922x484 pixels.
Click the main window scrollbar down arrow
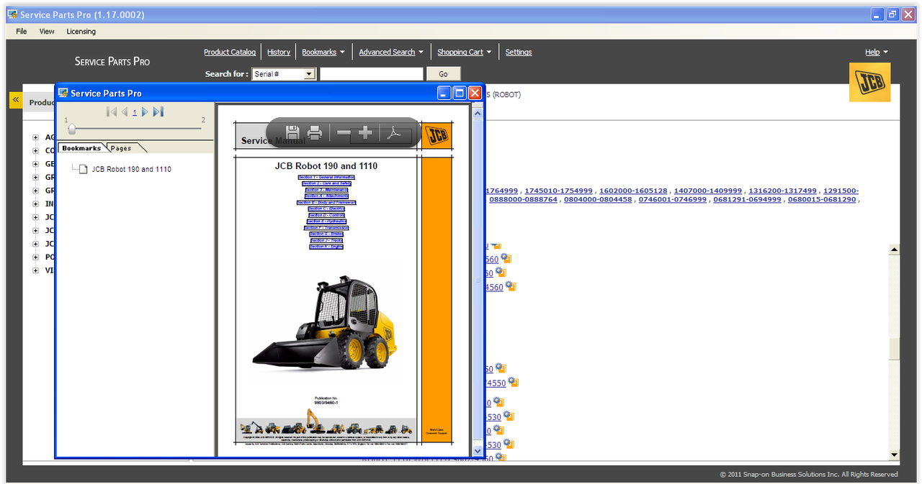click(894, 455)
